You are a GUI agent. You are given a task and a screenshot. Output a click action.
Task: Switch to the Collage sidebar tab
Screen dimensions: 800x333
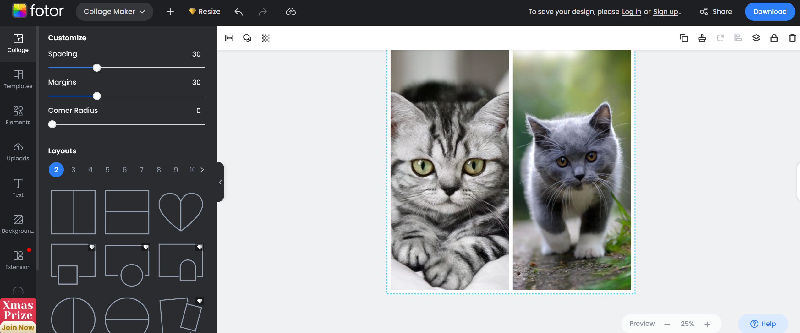[x=18, y=43]
